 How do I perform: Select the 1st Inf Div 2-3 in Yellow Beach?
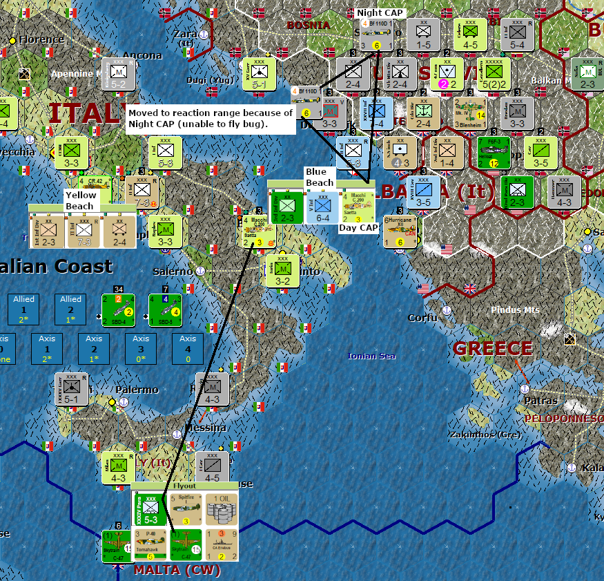(x=48, y=231)
